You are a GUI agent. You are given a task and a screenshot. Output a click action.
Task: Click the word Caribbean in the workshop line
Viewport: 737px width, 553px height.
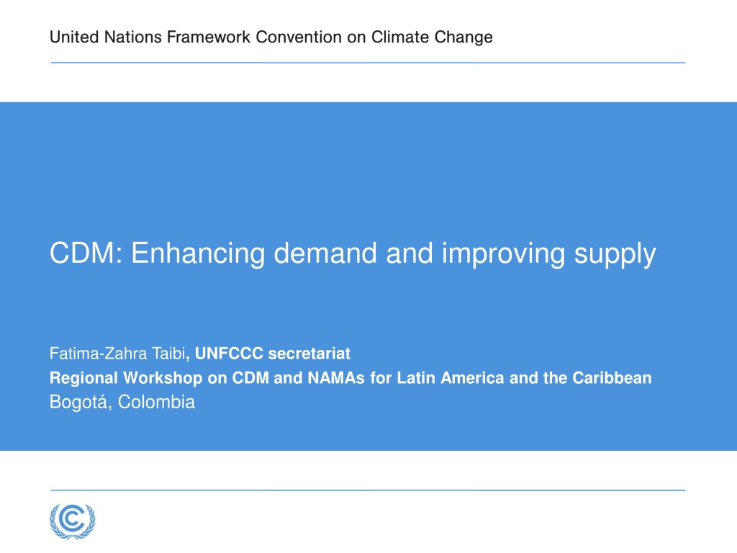point(612,378)
